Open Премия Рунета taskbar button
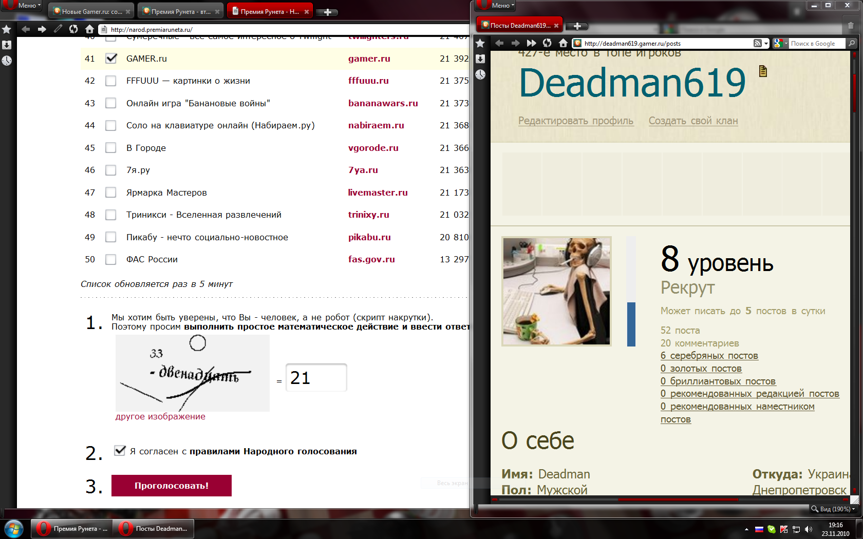The height and width of the screenshot is (539, 863). [x=71, y=529]
